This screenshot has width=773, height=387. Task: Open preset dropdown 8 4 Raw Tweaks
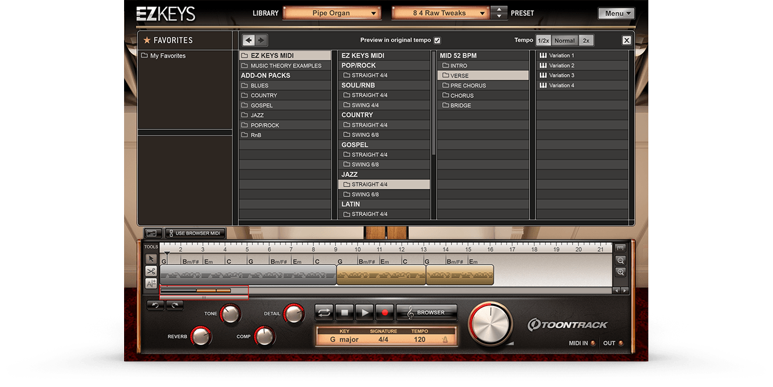point(440,13)
